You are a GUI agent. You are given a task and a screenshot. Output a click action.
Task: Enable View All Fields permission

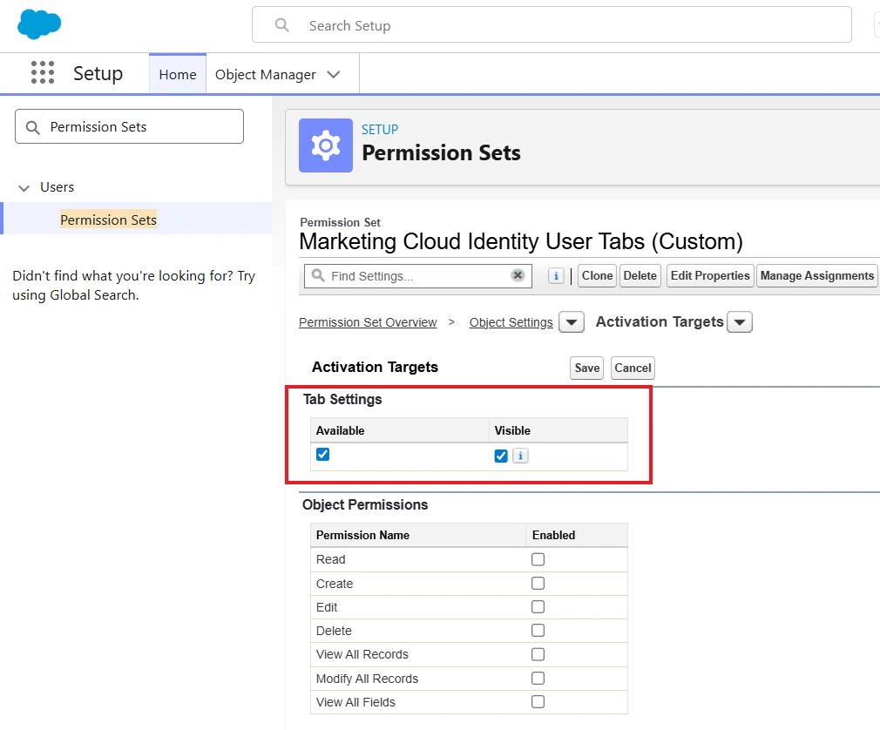pyautogui.click(x=538, y=702)
